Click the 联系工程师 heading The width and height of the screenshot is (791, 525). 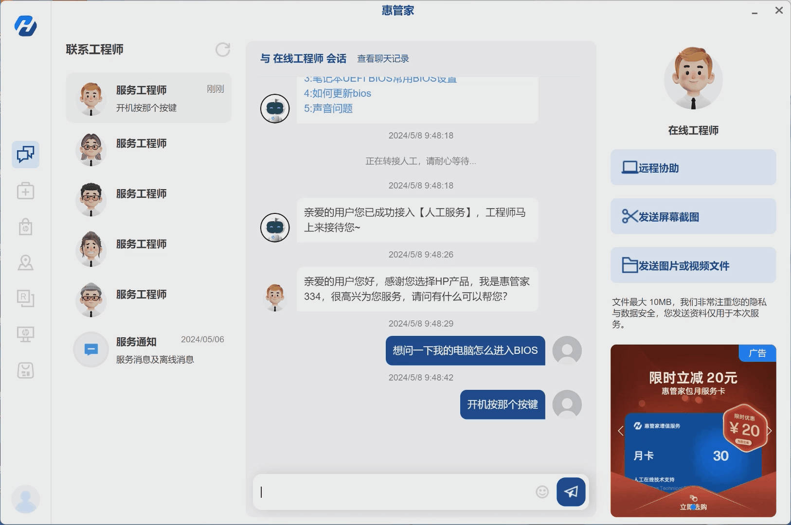tap(95, 50)
